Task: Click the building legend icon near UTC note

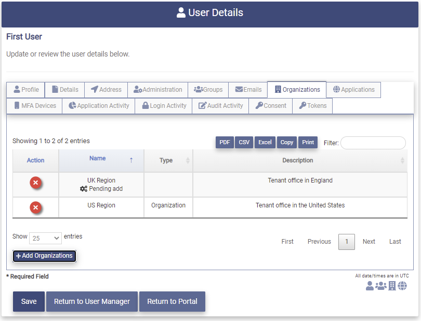Action: click(392, 286)
